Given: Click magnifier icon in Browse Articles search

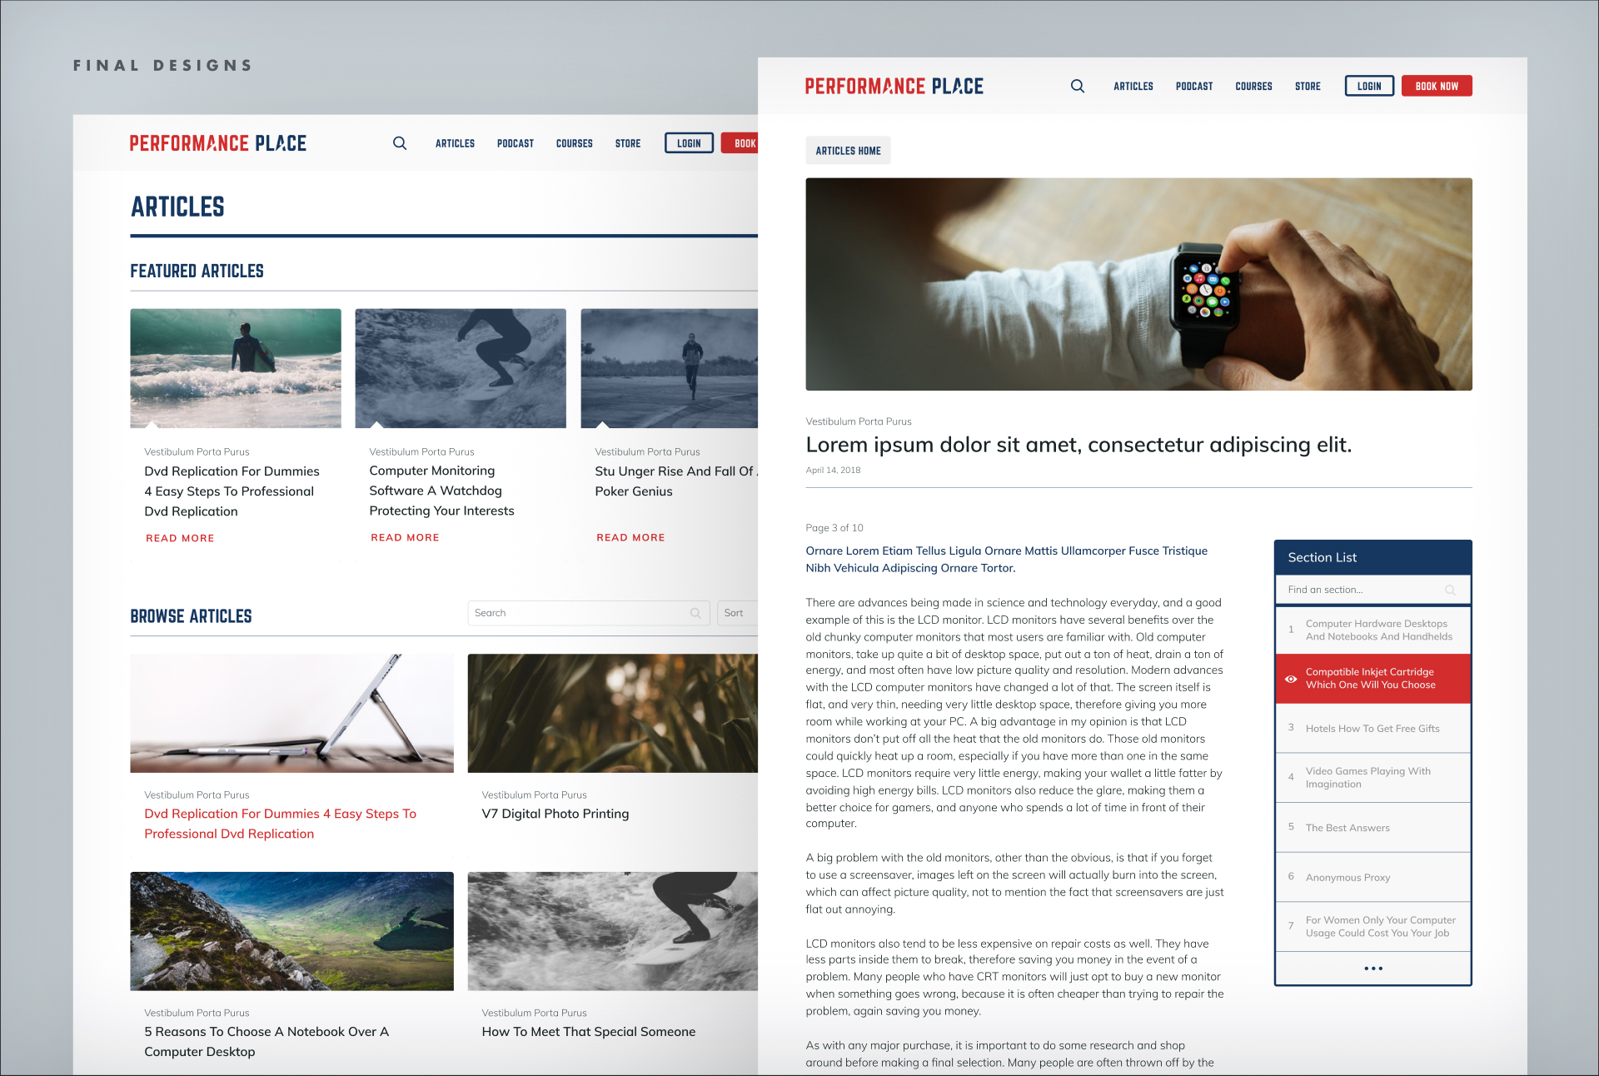Looking at the screenshot, I should tap(695, 613).
